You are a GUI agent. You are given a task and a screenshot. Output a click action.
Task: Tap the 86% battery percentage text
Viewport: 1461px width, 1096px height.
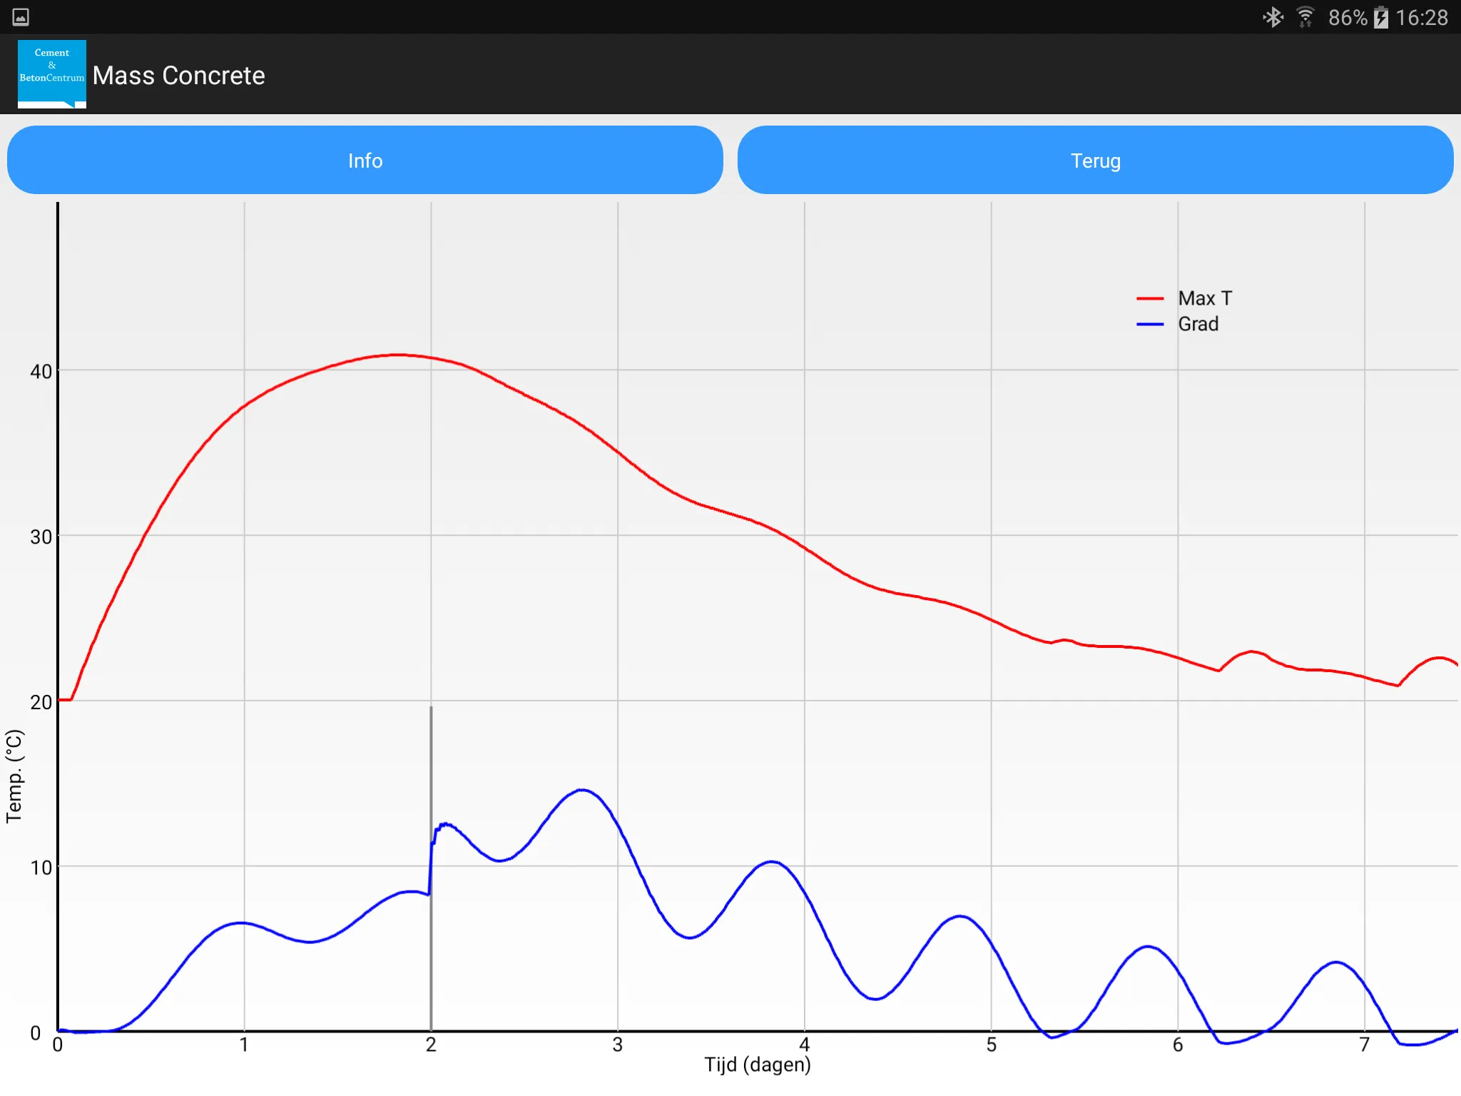1348,17
